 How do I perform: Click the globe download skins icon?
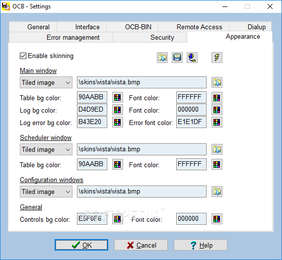tap(192, 58)
